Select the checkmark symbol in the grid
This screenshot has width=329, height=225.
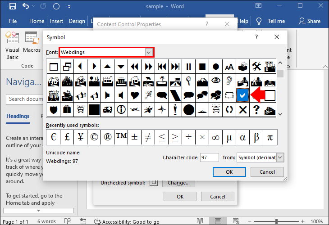tap(243, 95)
